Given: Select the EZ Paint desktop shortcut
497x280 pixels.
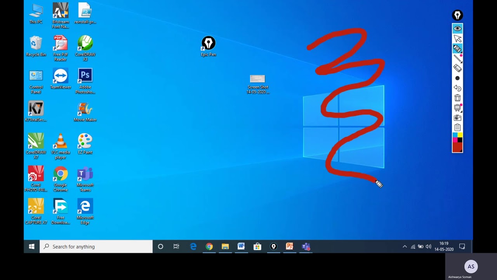Looking at the screenshot, I should 85,144.
